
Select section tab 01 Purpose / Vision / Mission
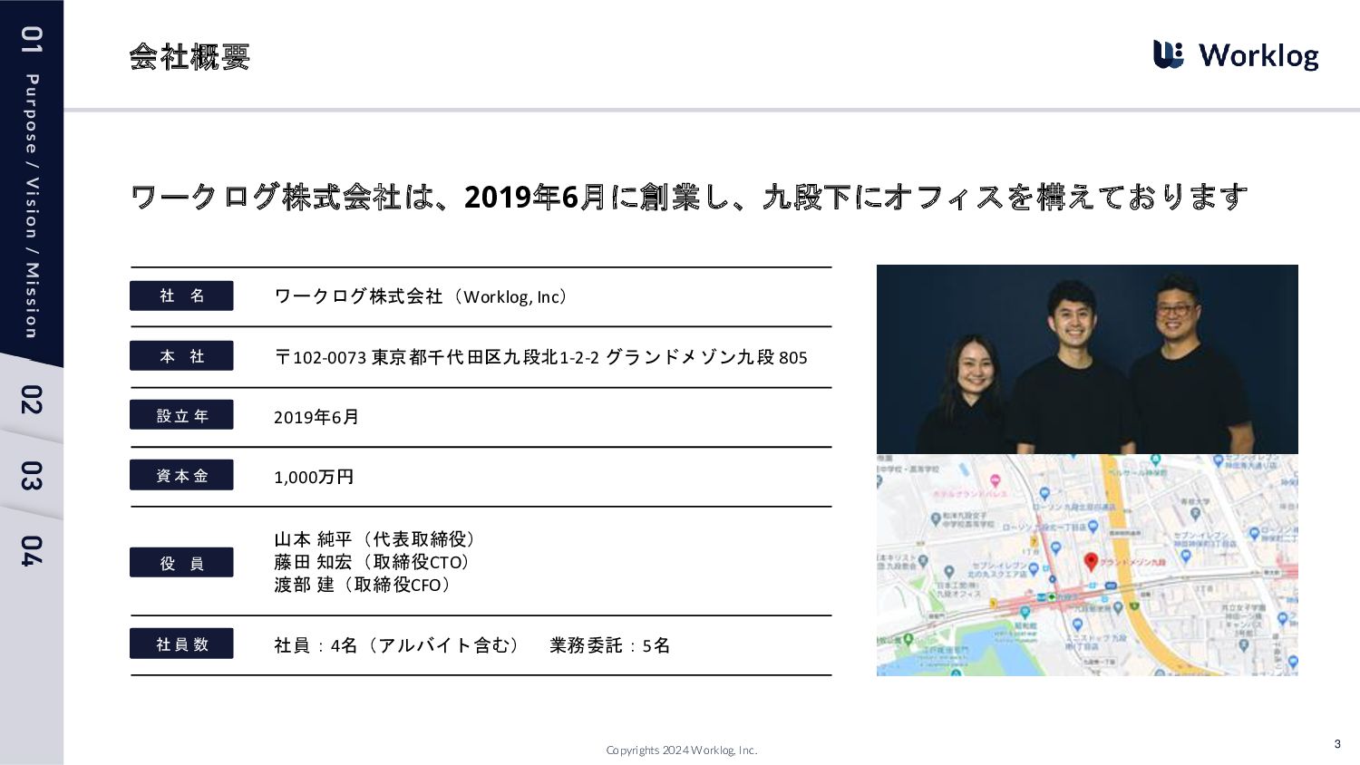pos(32,181)
